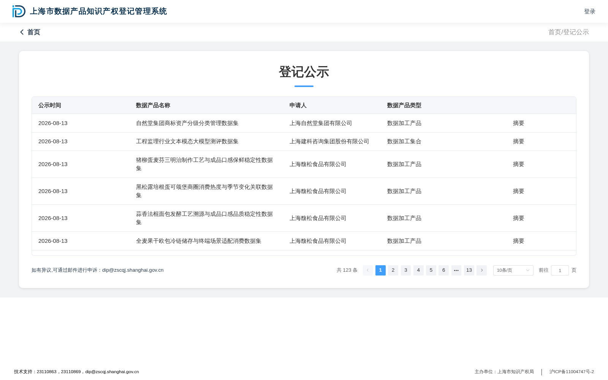Screen dimensions: 608x380
Task: Select page 4 in the pagination
Action: (418, 270)
